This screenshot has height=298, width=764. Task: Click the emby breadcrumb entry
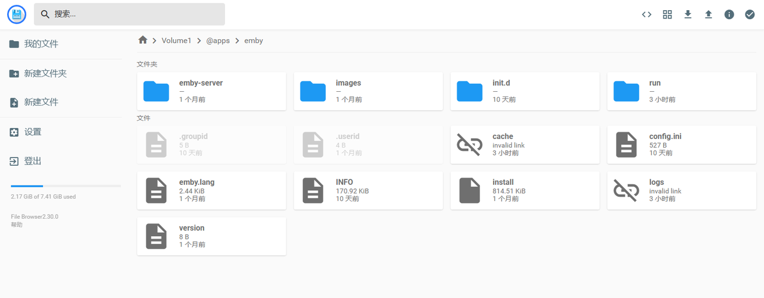[x=254, y=41]
